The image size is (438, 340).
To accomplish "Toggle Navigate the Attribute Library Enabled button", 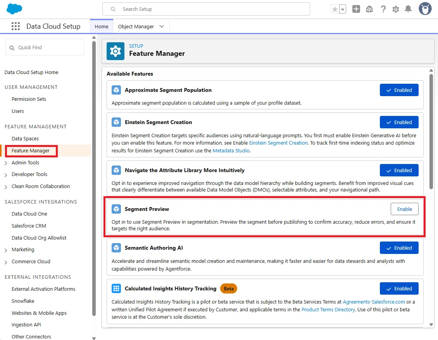I will [x=399, y=170].
